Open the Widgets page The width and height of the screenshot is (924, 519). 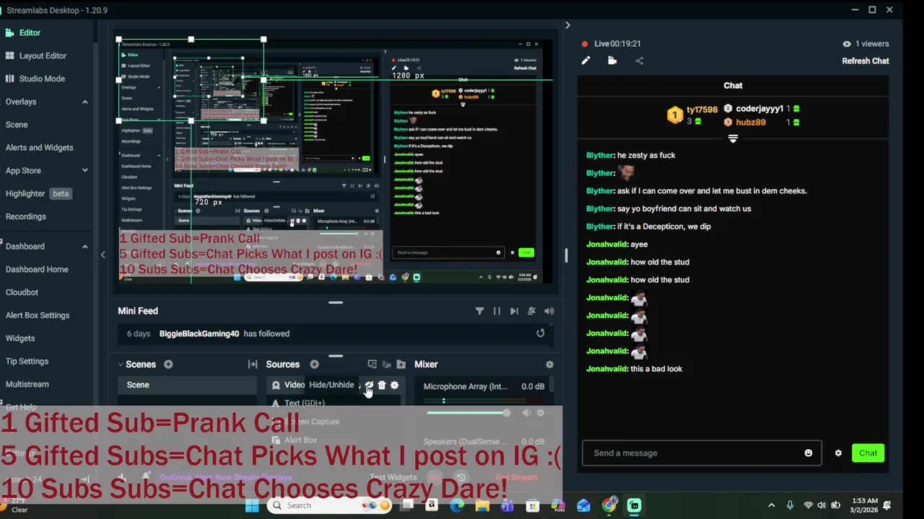20,338
